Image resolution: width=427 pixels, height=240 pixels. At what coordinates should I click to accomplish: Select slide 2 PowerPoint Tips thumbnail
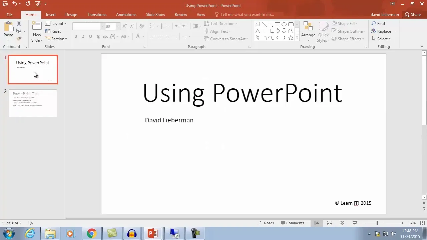(33, 103)
